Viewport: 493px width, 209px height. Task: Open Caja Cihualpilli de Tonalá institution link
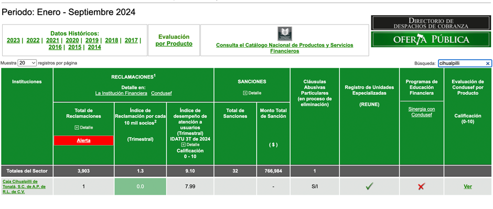24,186
